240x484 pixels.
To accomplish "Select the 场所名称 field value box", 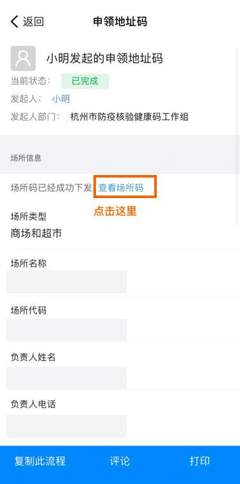I will pos(66,282).
